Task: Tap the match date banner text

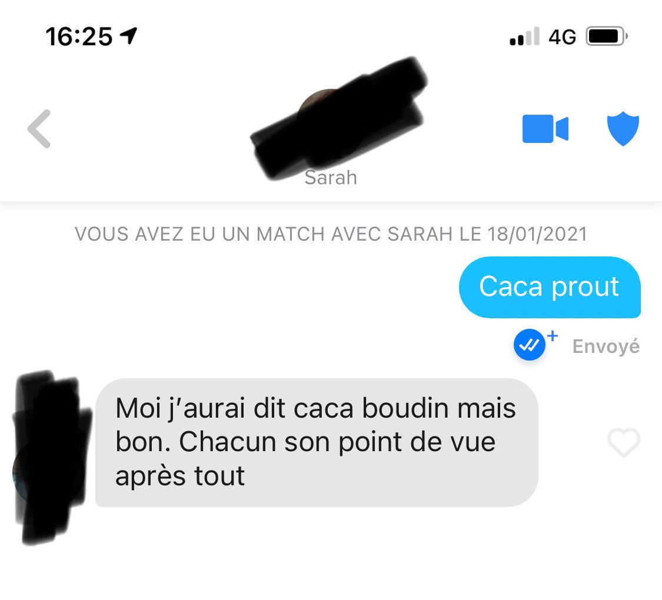Action: [331, 234]
